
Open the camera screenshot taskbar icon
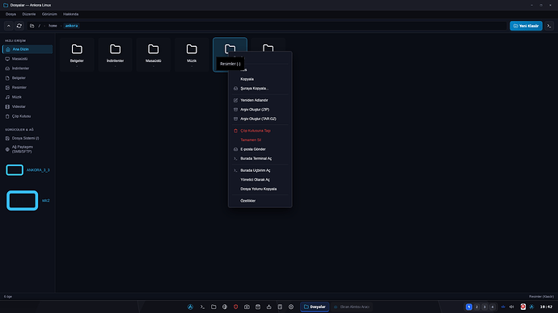pyautogui.click(x=247, y=307)
